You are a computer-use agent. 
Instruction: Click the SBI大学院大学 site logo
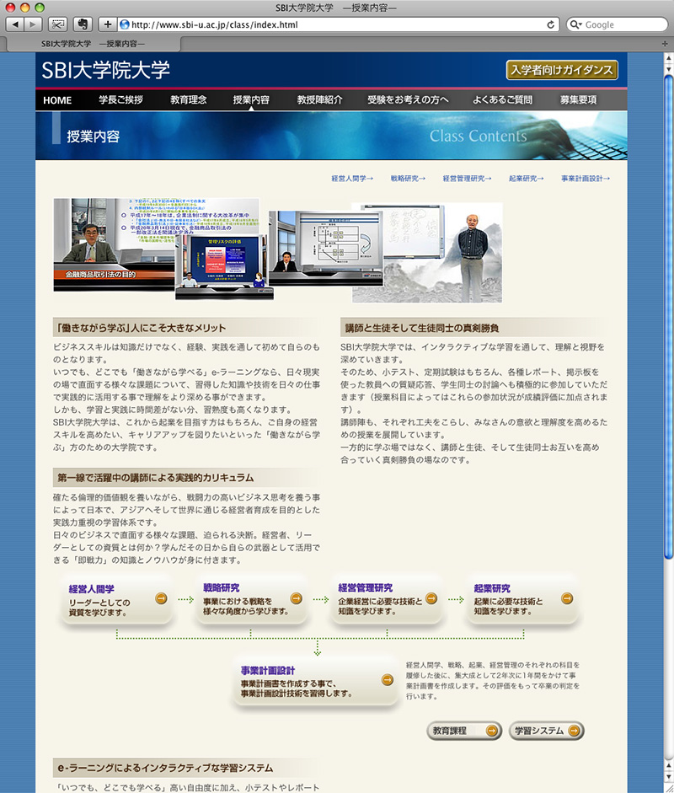(105, 70)
